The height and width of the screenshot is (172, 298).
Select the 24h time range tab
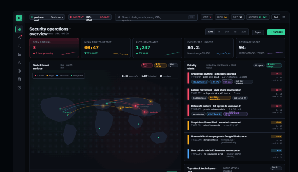tap(227, 32)
